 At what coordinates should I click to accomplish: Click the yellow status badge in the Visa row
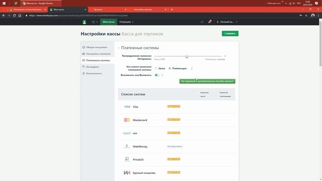pyautogui.click(x=174, y=106)
